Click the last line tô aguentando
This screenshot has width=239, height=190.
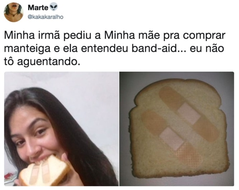(42, 62)
